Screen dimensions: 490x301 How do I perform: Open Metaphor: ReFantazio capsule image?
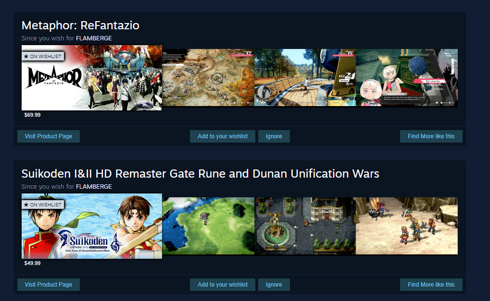coord(92,78)
